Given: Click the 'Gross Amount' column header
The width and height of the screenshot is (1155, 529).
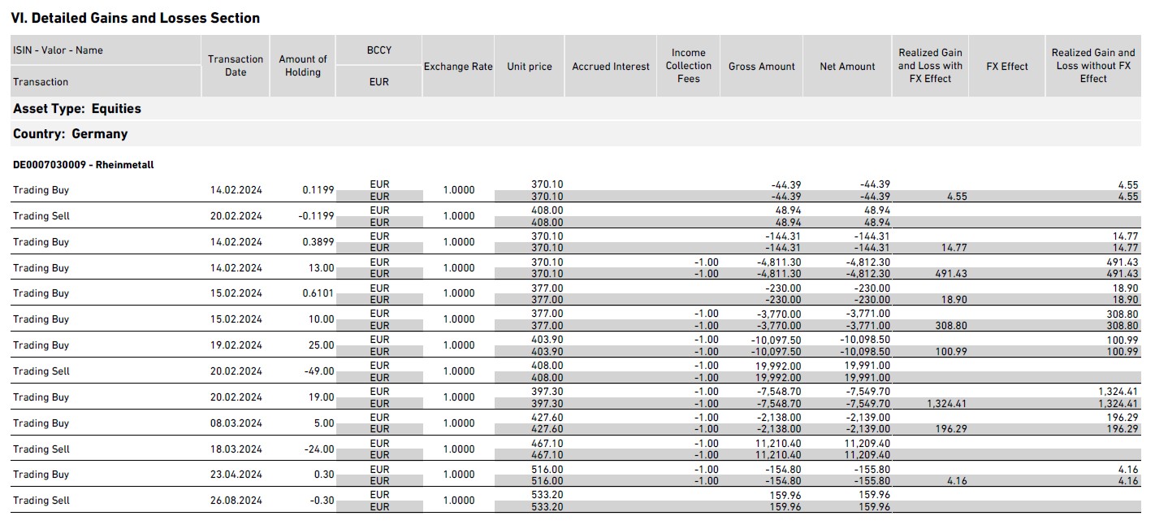Looking at the screenshot, I should [x=761, y=67].
